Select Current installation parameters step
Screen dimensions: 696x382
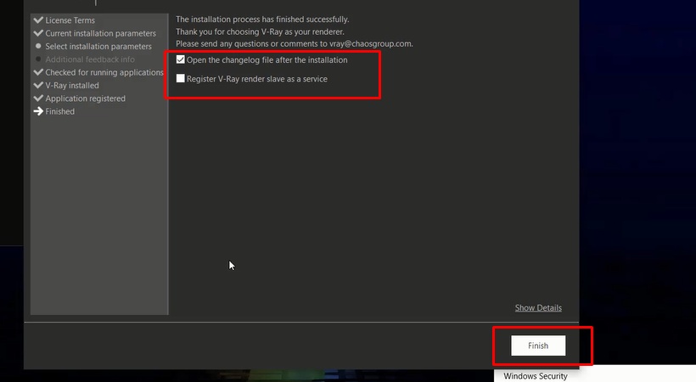101,33
